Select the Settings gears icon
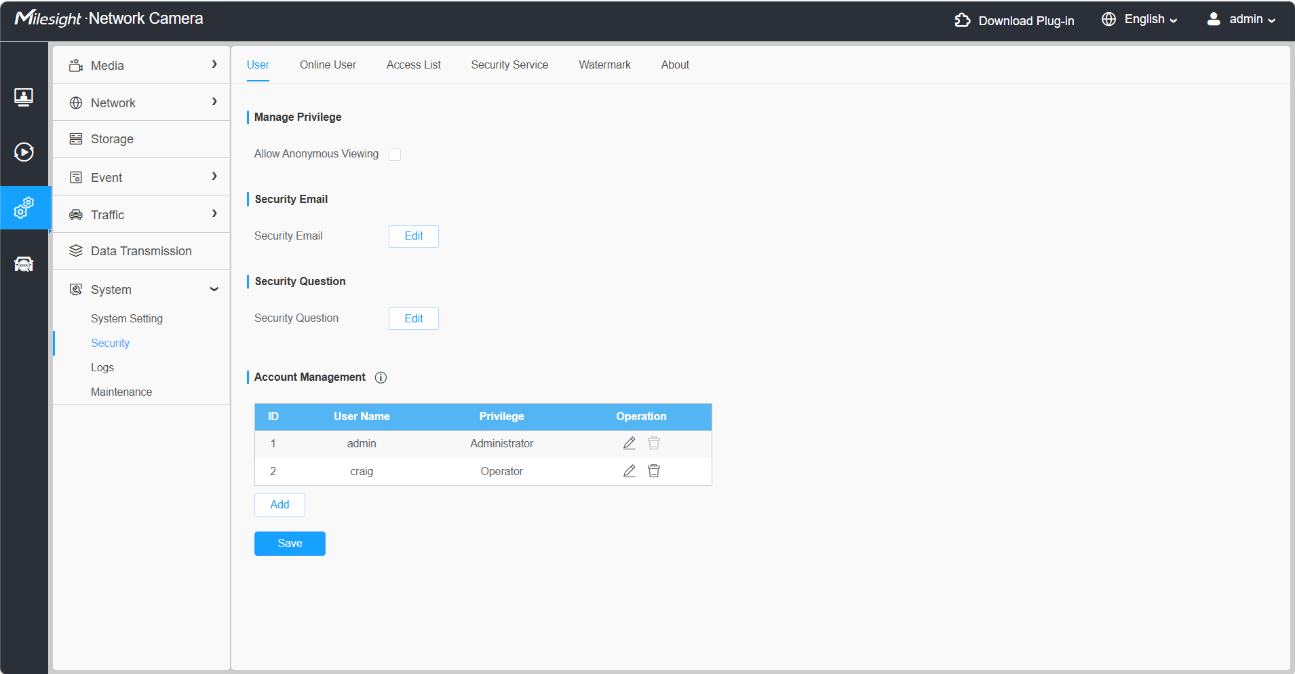This screenshot has height=674, width=1295. pyautogui.click(x=24, y=208)
